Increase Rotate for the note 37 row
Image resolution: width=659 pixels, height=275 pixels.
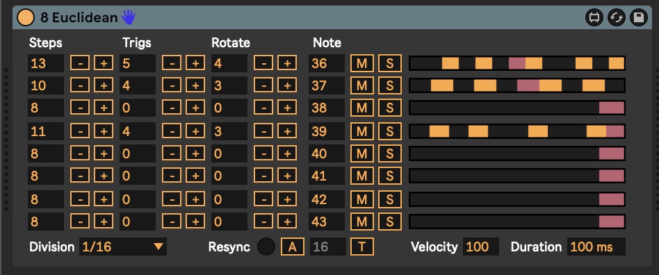287,85
